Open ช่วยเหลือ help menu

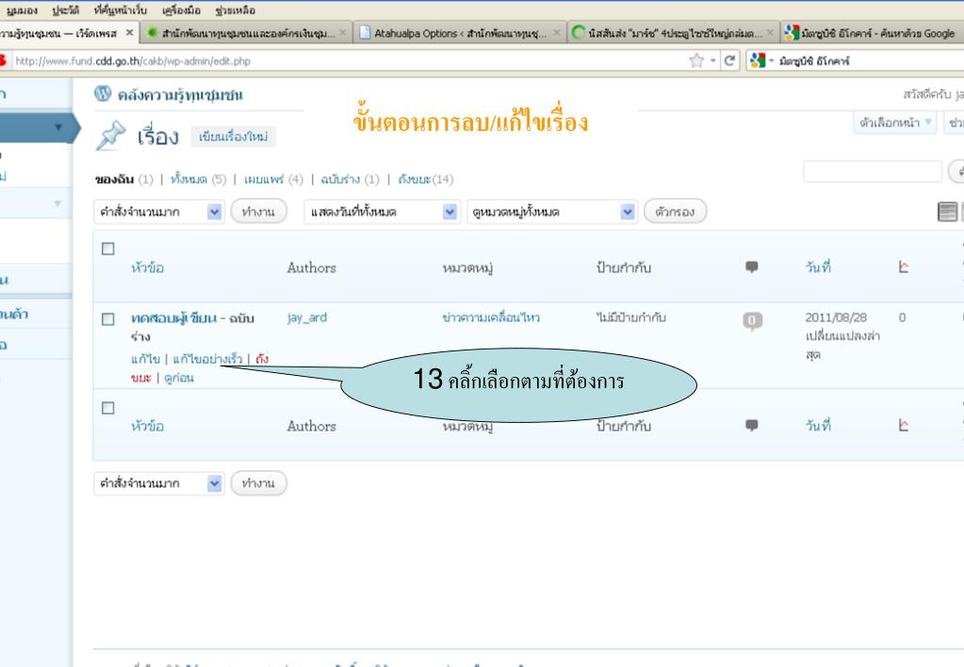(236, 9)
